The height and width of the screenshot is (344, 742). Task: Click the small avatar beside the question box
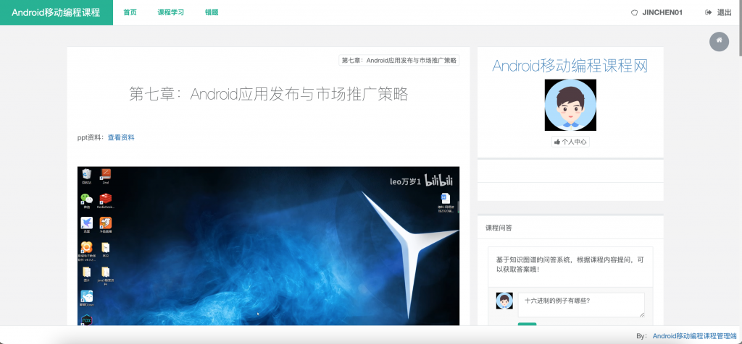click(504, 301)
